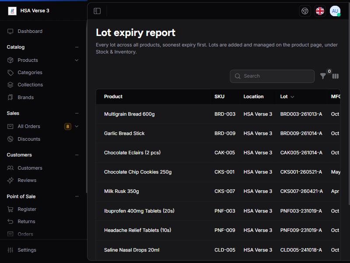Click lot number PNF009-231019-A

pyautogui.click(x=301, y=230)
